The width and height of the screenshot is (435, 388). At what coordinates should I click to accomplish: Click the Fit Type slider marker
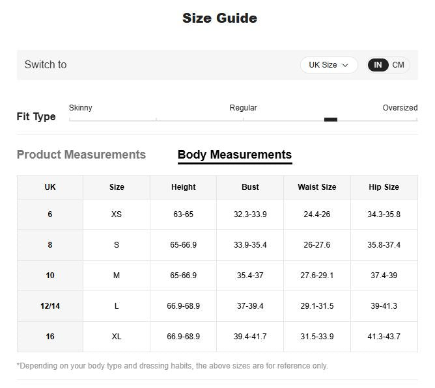pos(331,120)
